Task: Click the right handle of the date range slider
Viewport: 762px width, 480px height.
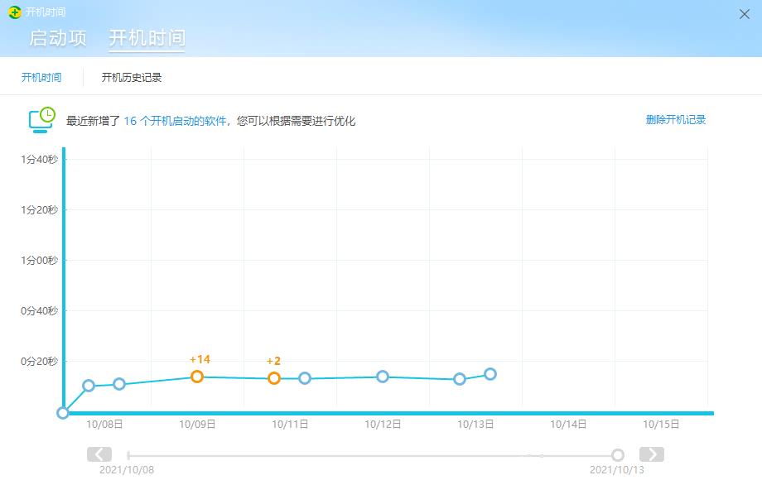Action: [617, 454]
